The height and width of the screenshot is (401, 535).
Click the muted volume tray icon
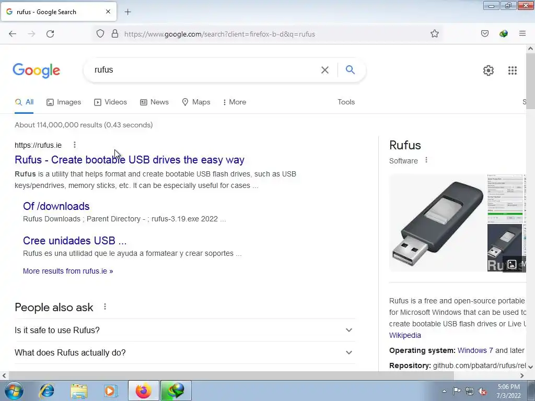pyautogui.click(x=482, y=391)
